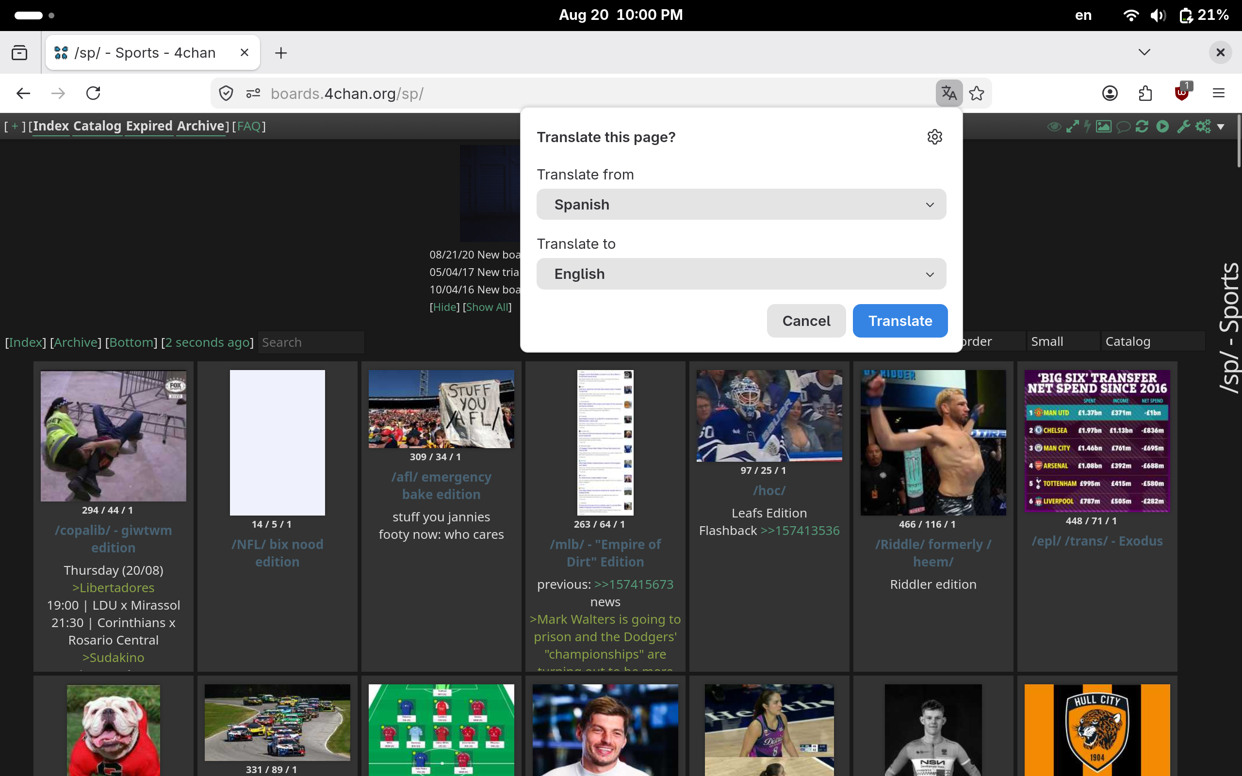The height and width of the screenshot is (776, 1242).
Task: Click the blue Translate button
Action: [900, 321]
